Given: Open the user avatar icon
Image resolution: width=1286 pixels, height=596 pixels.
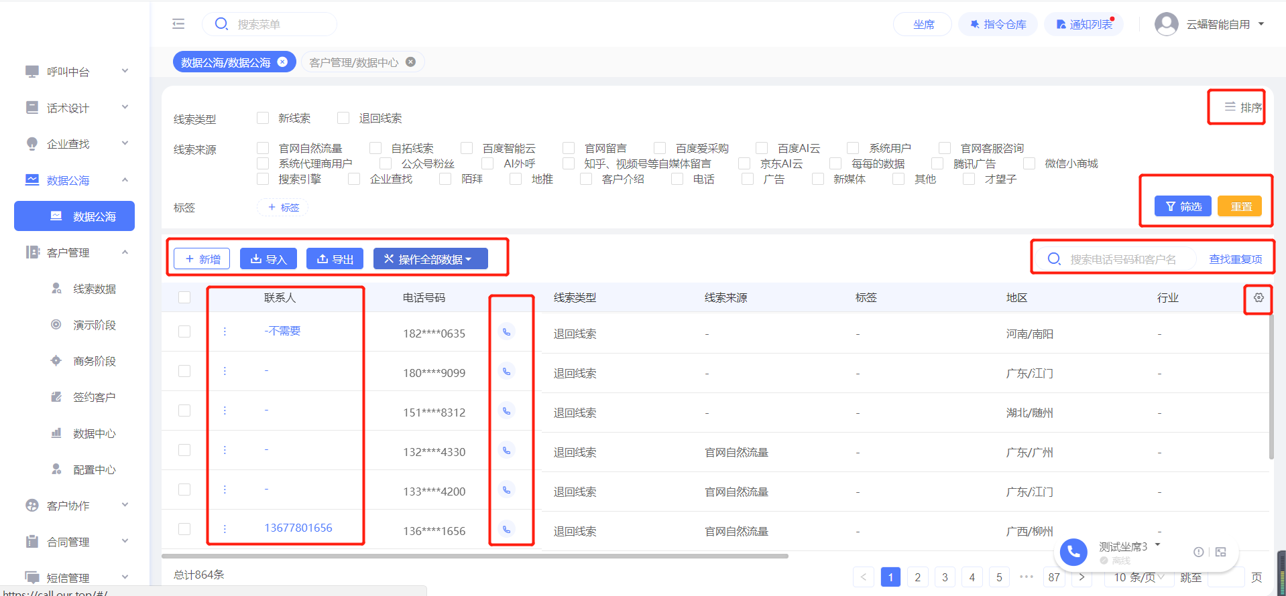Looking at the screenshot, I should tap(1166, 24).
